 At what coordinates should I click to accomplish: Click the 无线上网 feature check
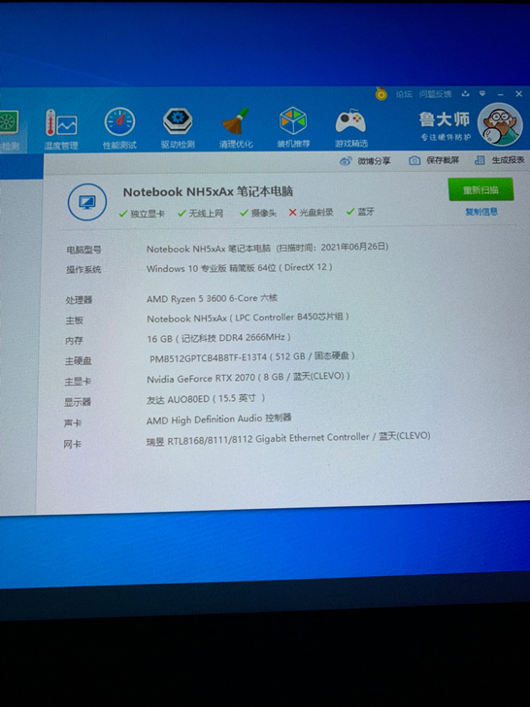[x=200, y=214]
